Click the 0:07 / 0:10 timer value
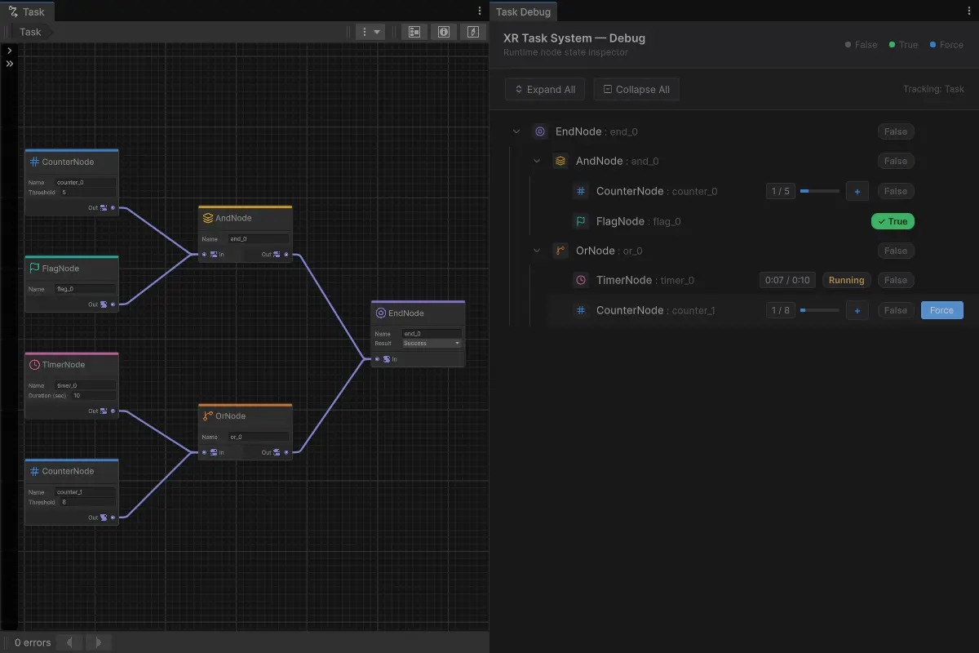 786,280
